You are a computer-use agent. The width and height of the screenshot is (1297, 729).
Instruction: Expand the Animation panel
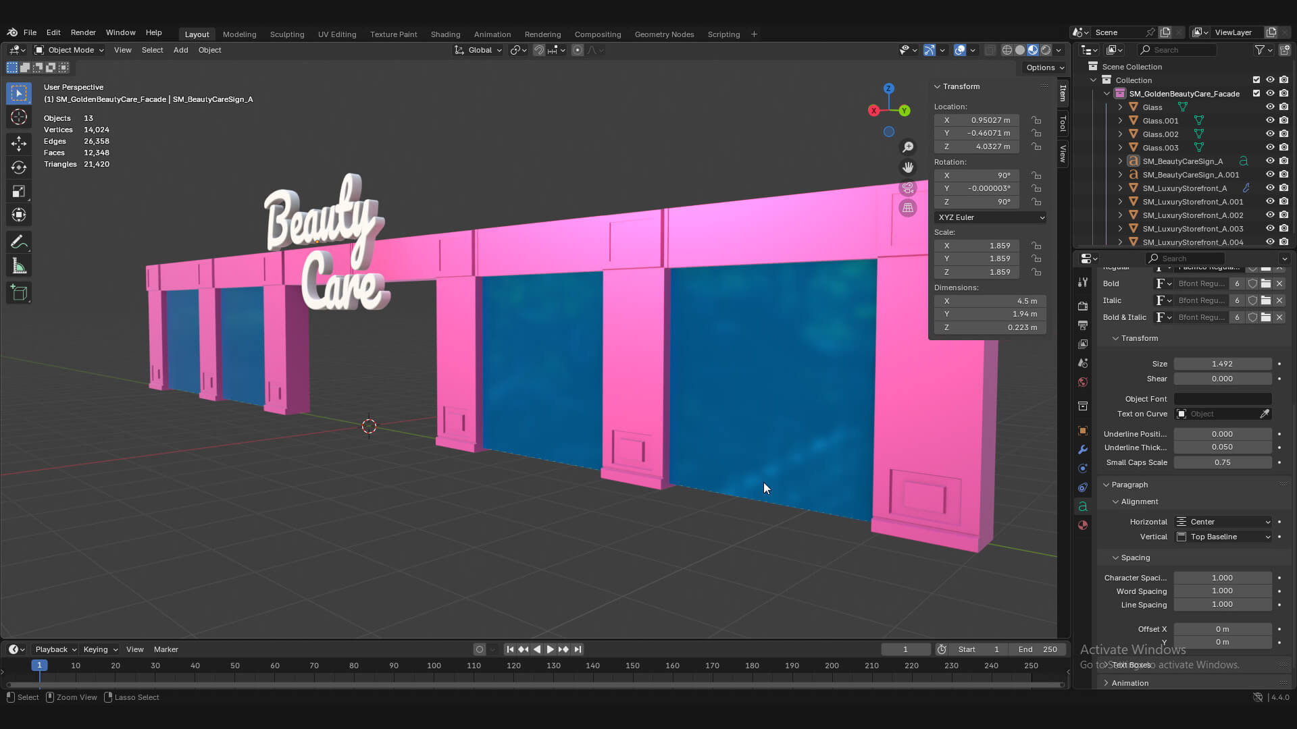point(1129,683)
